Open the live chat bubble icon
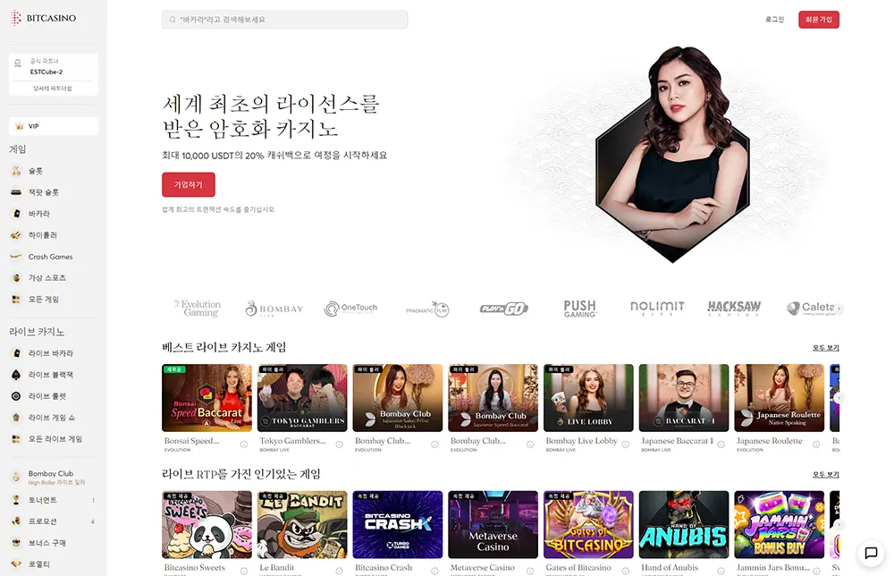Screen dimensions: 894x576 coord(871,553)
